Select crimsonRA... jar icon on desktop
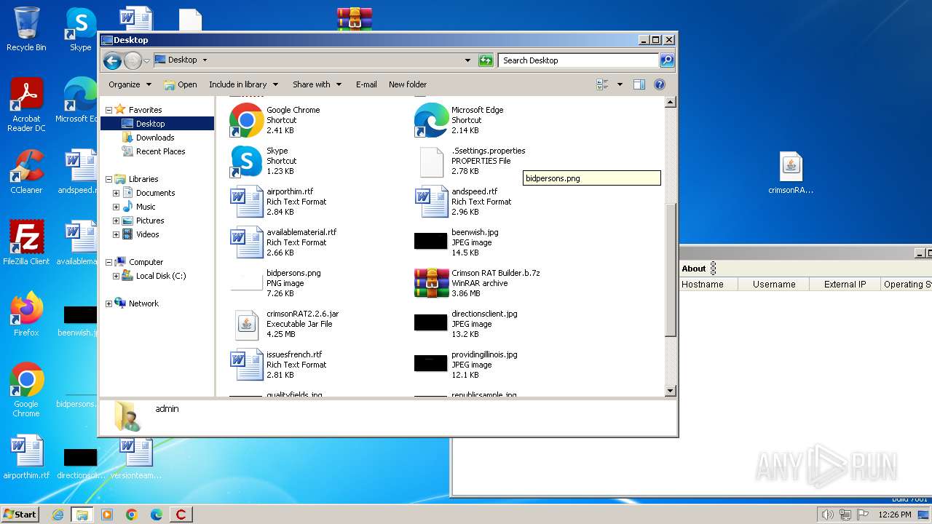 tap(791, 173)
